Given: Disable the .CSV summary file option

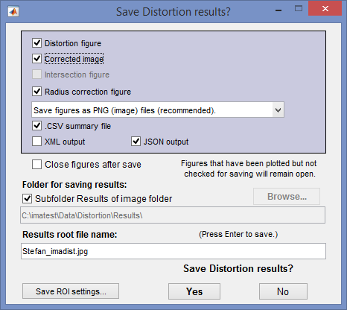Looking at the screenshot, I should point(36,126).
